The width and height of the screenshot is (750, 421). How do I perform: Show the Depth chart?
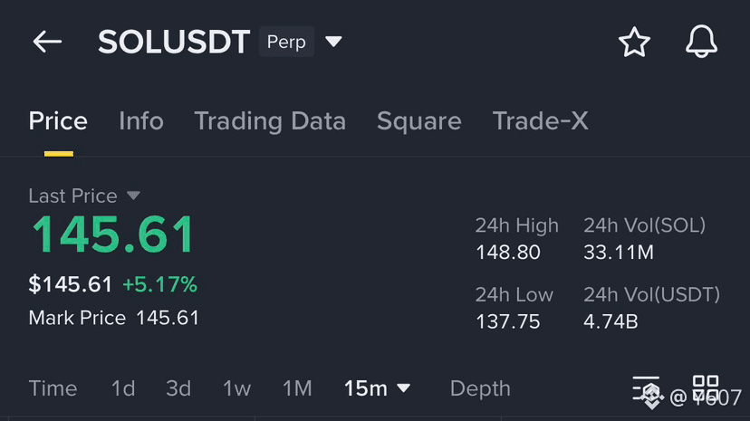click(480, 388)
